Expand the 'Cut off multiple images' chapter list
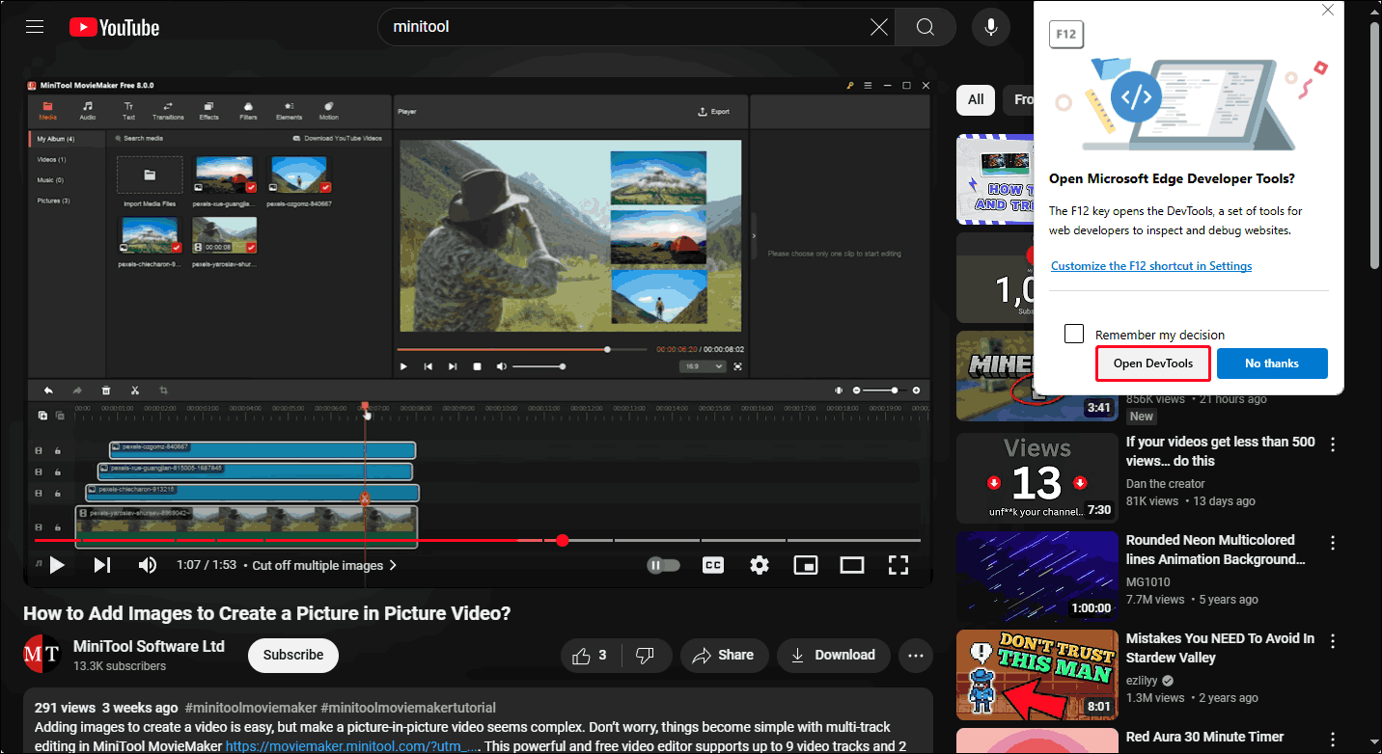Image resolution: width=1382 pixels, height=754 pixels. pyautogui.click(x=324, y=565)
